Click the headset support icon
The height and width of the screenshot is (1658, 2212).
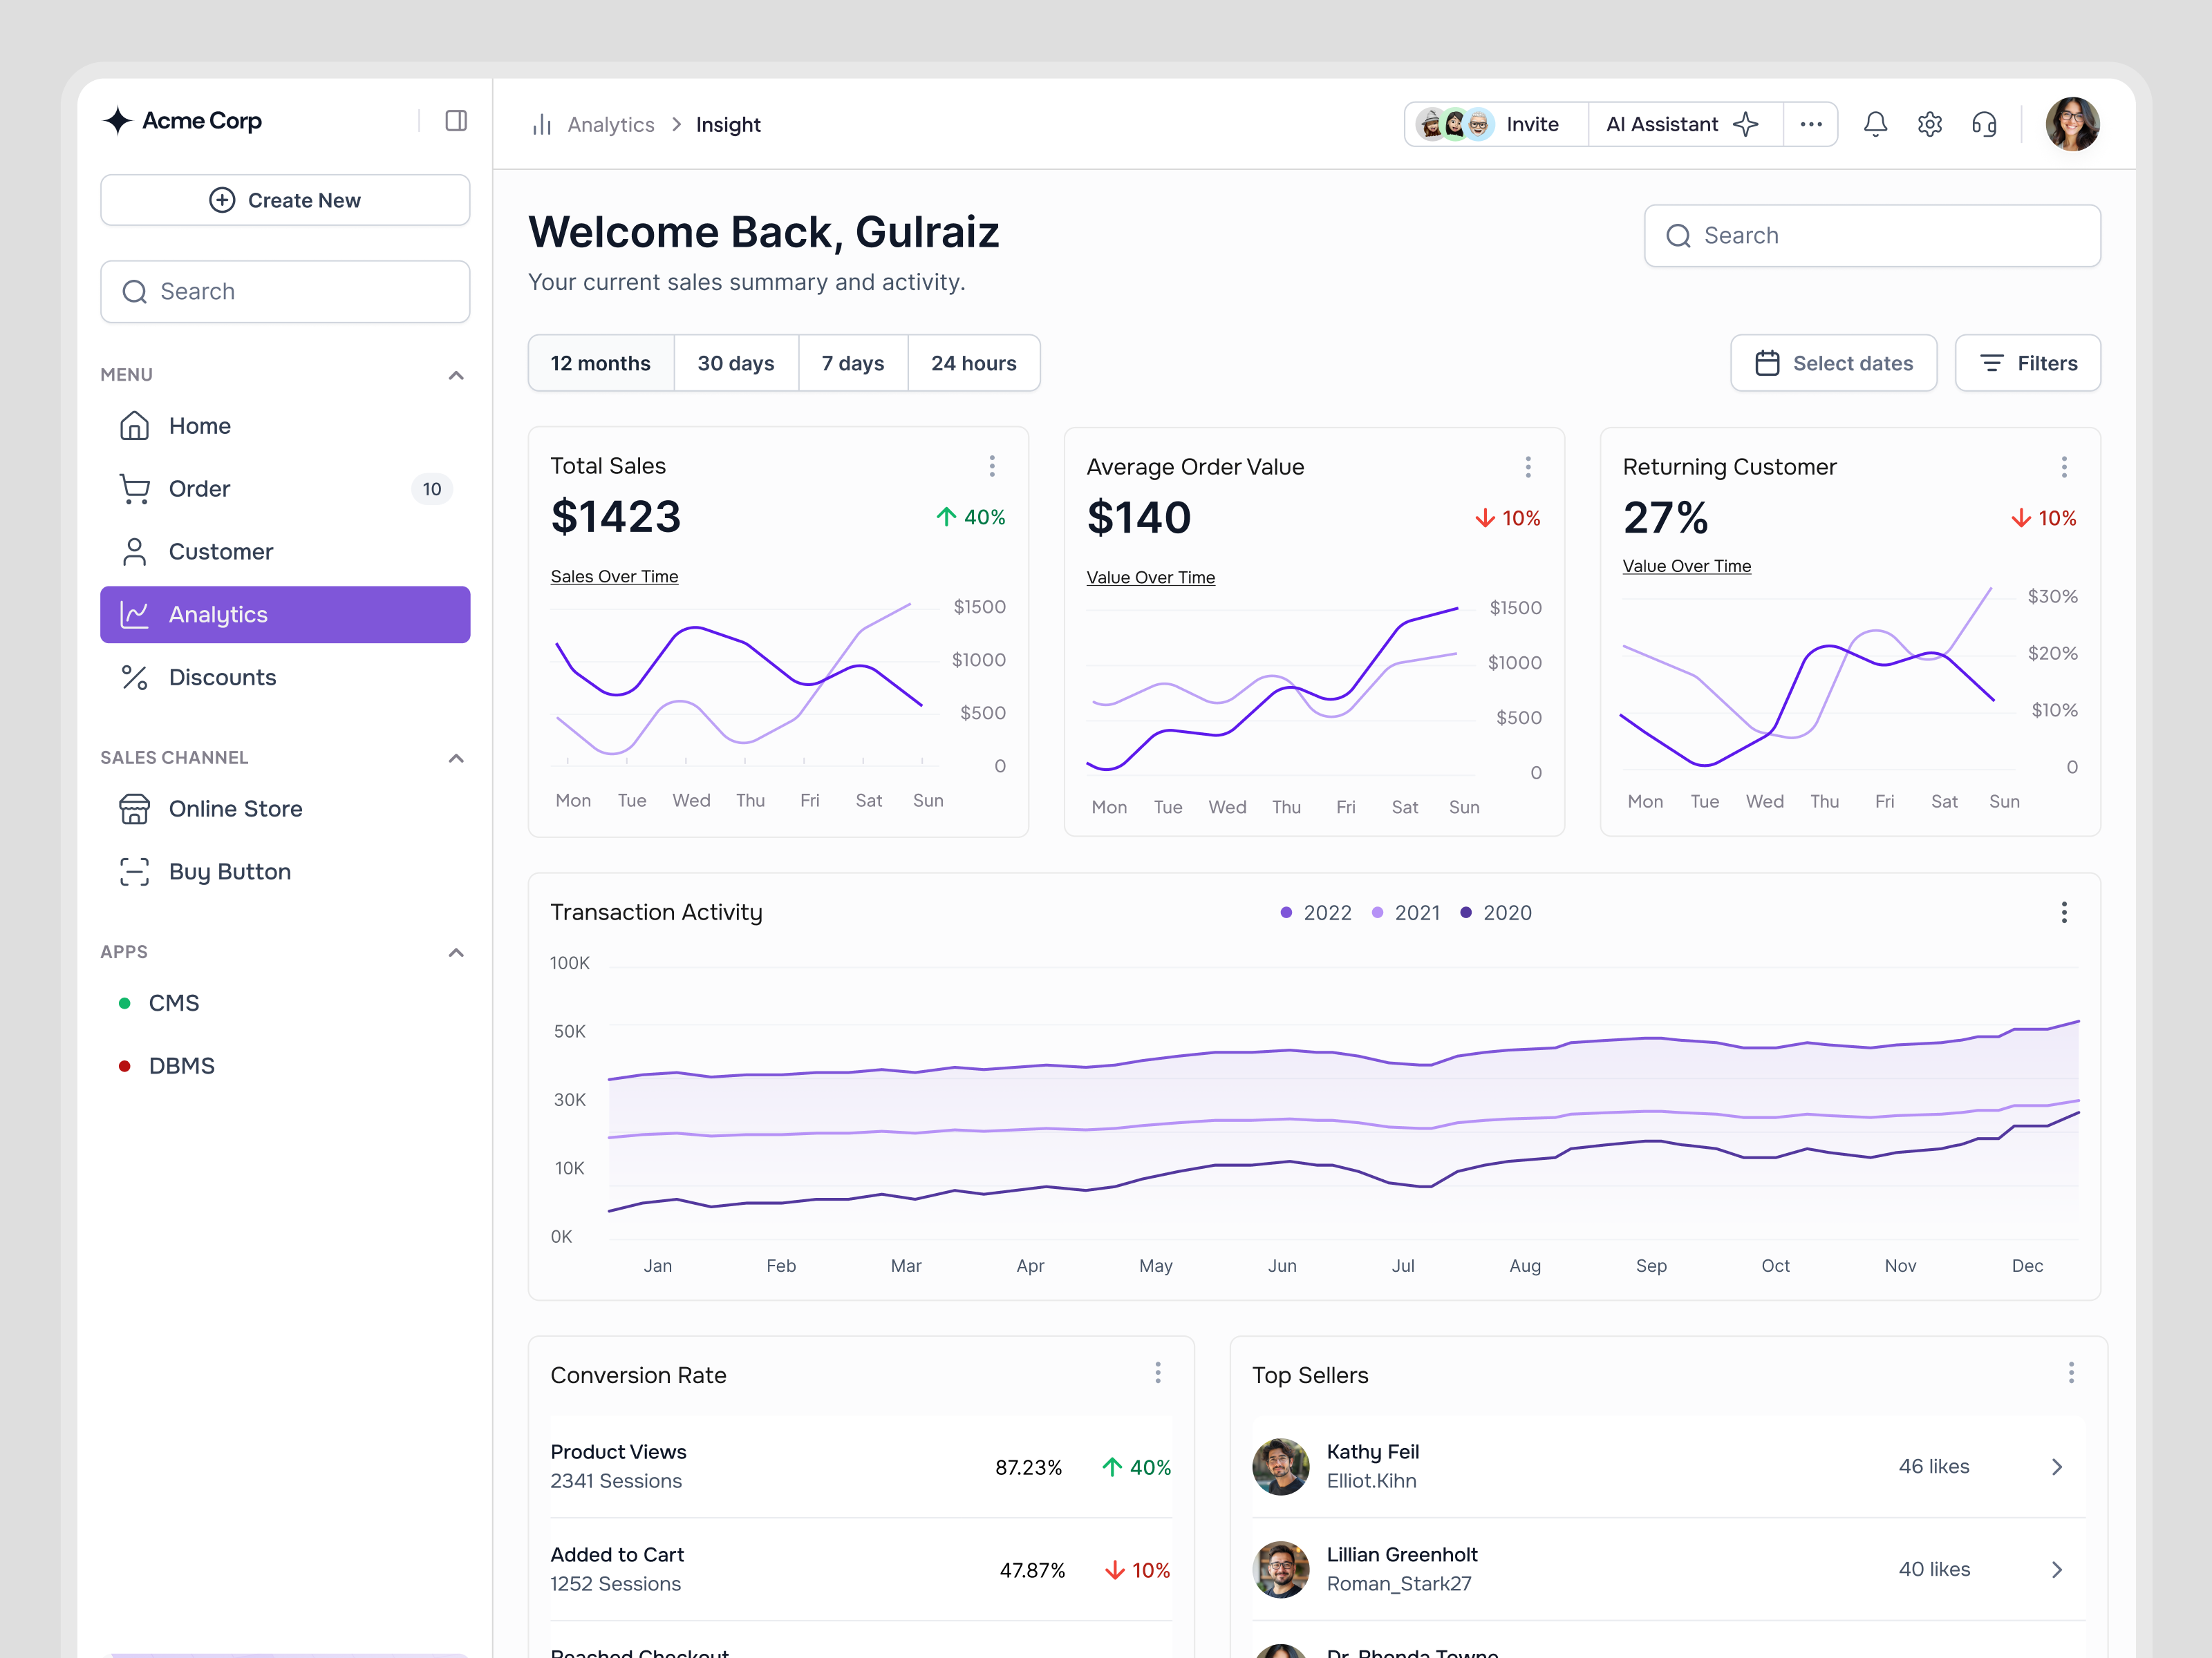point(1984,124)
